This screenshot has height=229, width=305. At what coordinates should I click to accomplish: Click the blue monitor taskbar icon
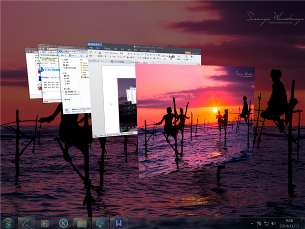[x=100, y=223]
